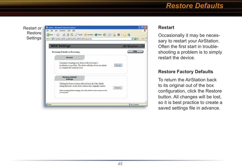Image resolution: width=242 pixels, height=168 pixels.
Task: Click the page scrollbar down arrow
Action: point(146,102)
